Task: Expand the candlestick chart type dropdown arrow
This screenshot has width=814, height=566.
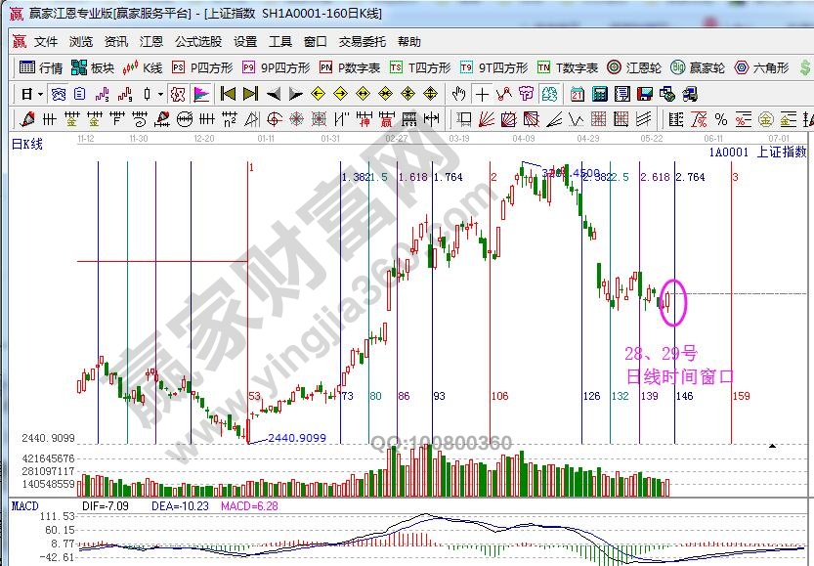Action: (x=160, y=94)
